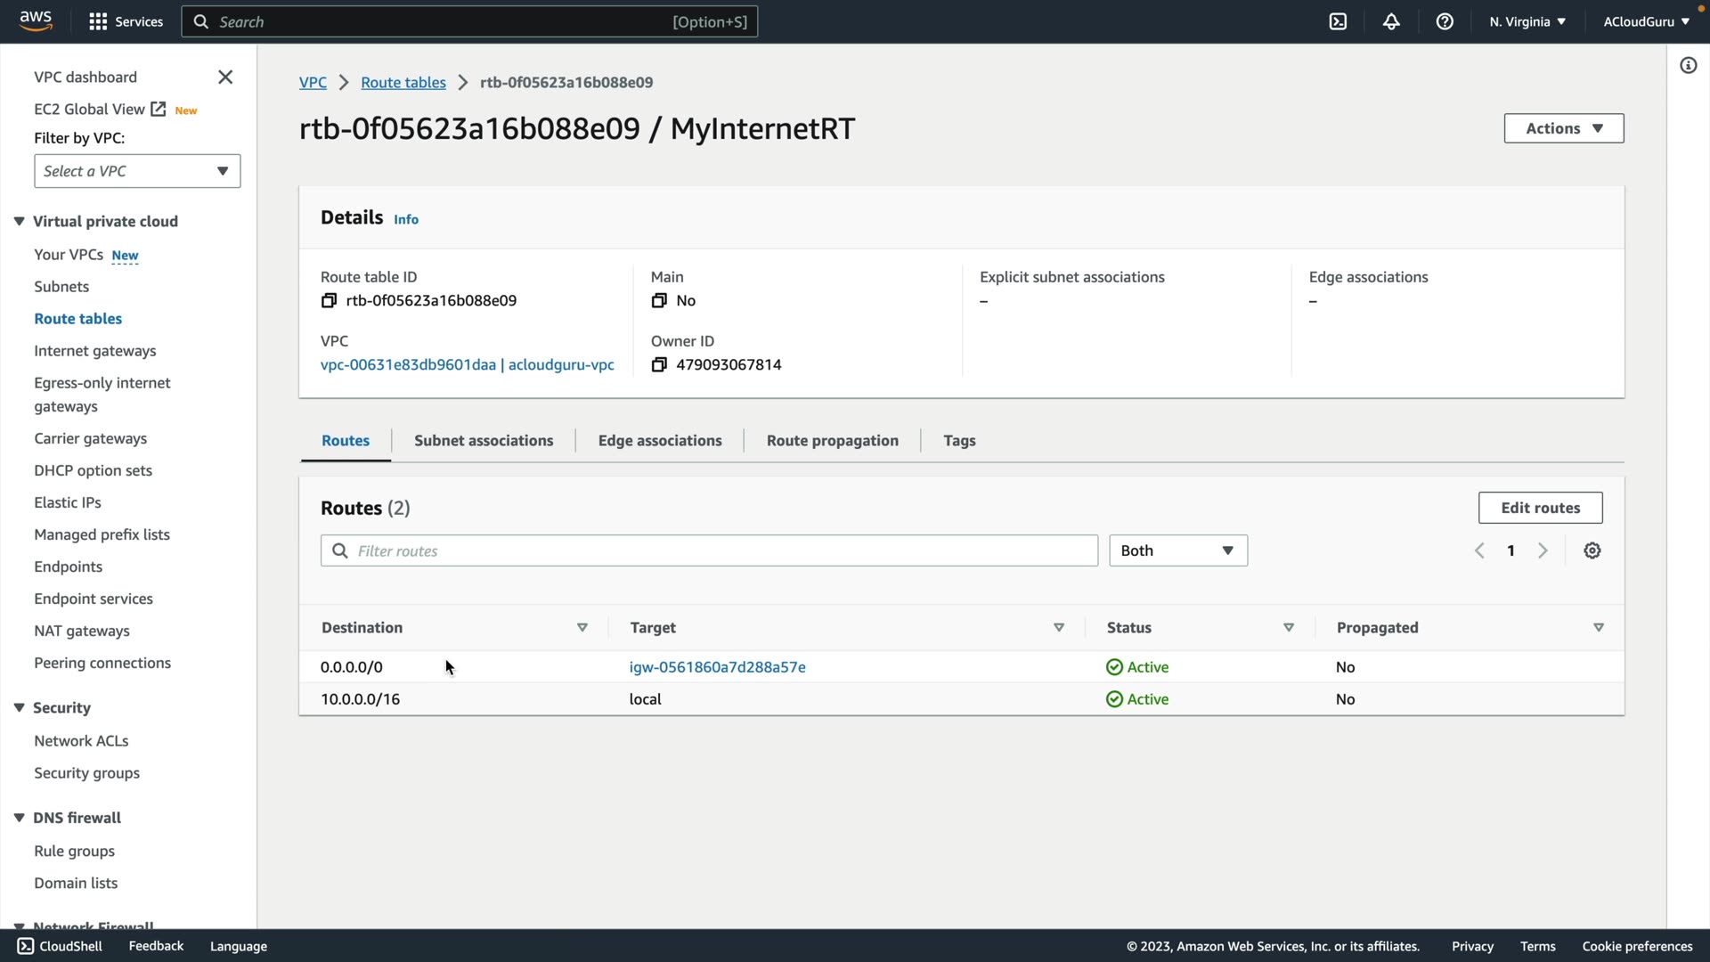The width and height of the screenshot is (1710, 962).
Task: Close the VPC navigation sidebar
Action: [225, 77]
